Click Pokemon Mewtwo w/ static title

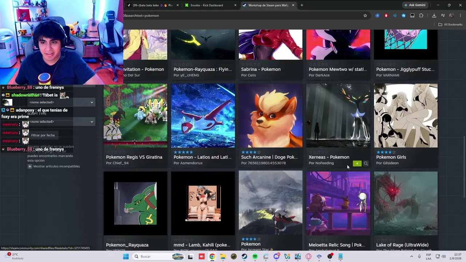pyautogui.click(x=338, y=69)
